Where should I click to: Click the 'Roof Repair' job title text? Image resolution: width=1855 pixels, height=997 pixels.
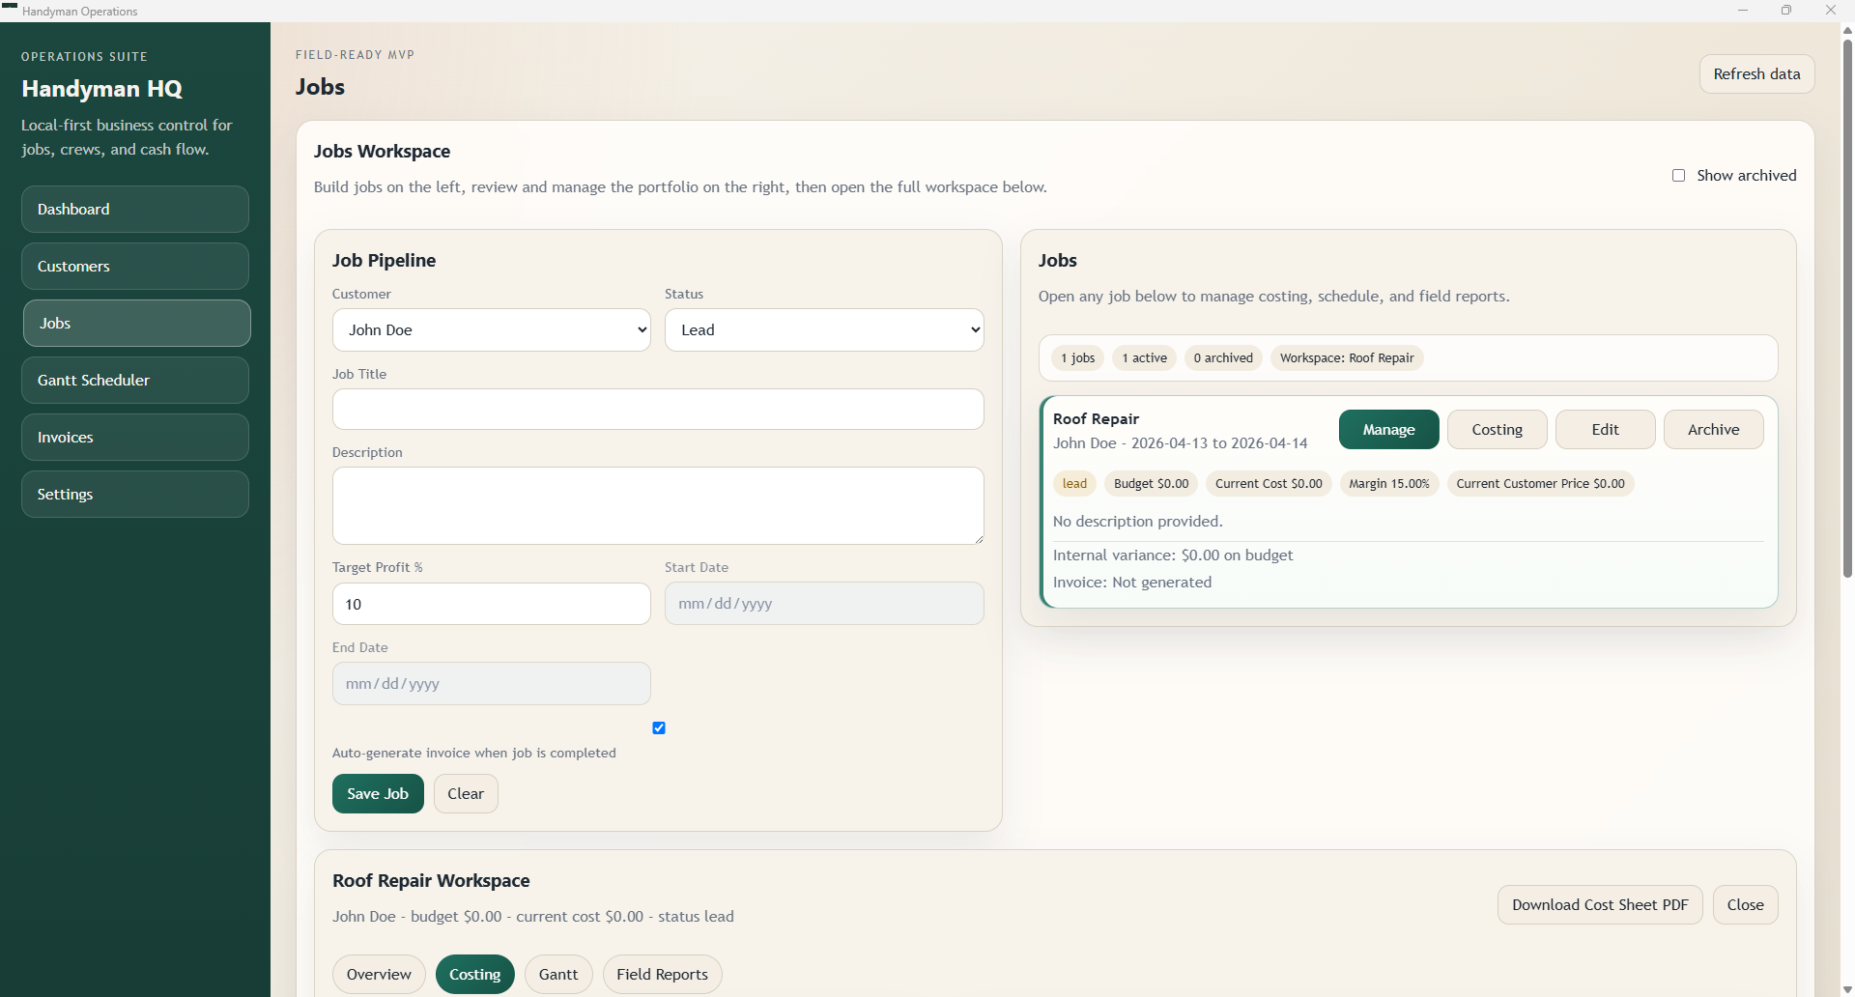tap(1096, 418)
